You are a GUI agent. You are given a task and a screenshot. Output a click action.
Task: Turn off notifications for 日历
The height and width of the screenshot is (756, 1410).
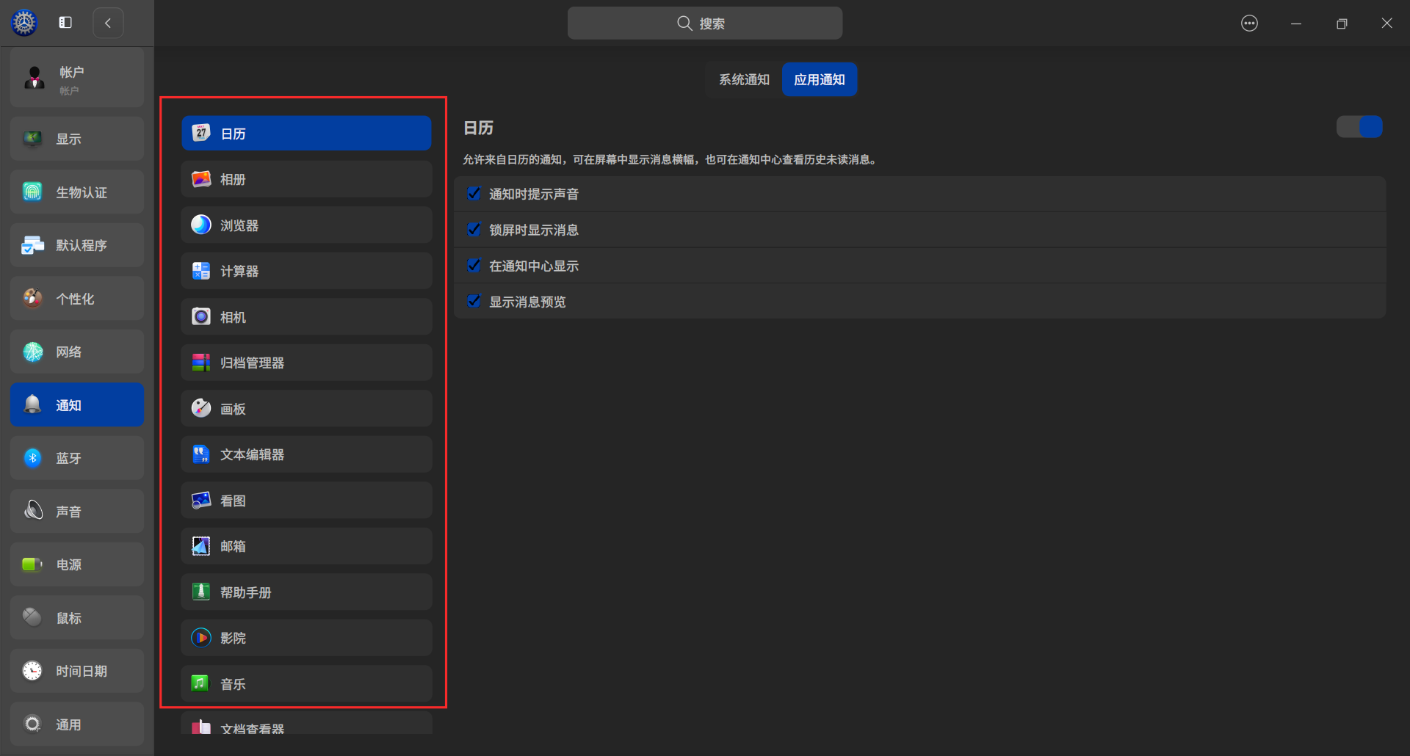coord(1359,126)
